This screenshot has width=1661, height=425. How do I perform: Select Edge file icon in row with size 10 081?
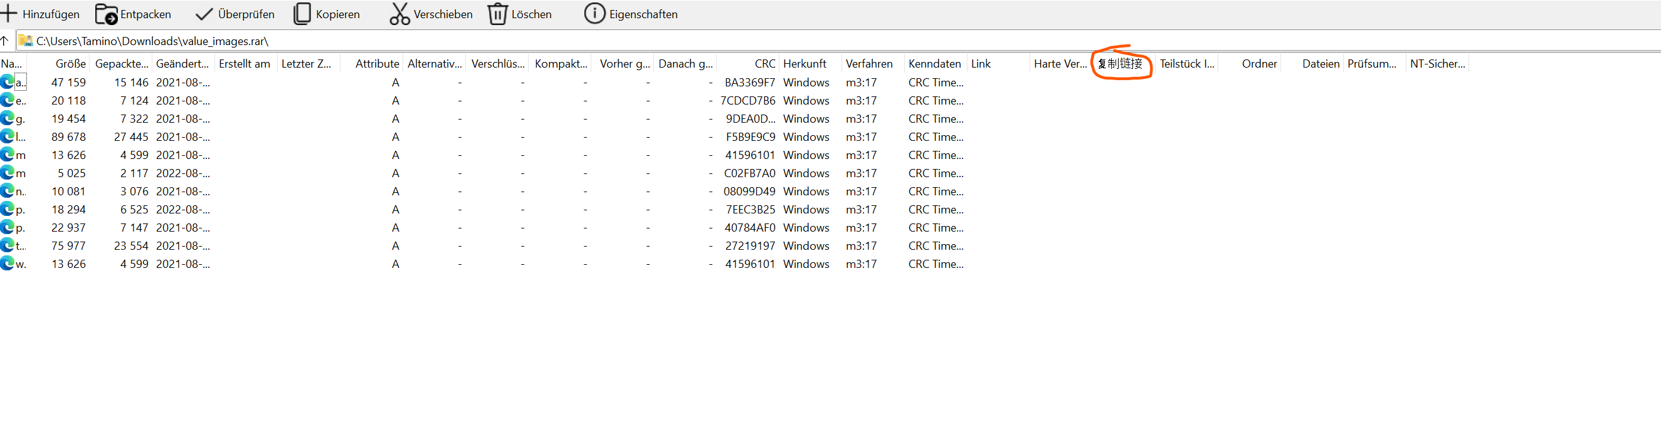pos(7,192)
